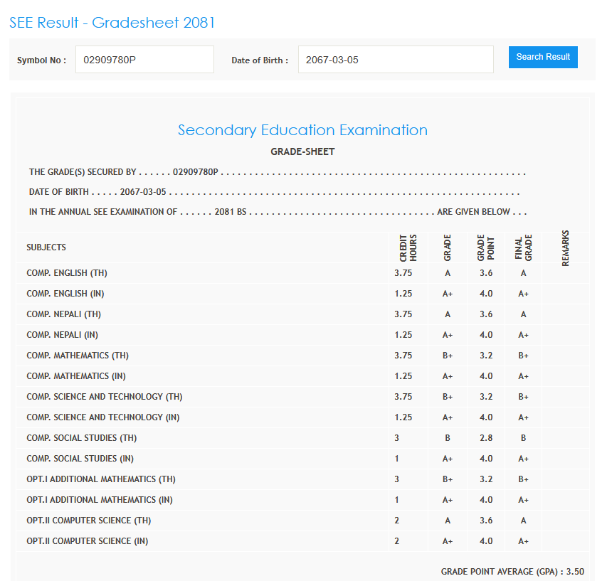The height and width of the screenshot is (581, 607).
Task: Focus the Date of Birth input field
Action: click(395, 60)
